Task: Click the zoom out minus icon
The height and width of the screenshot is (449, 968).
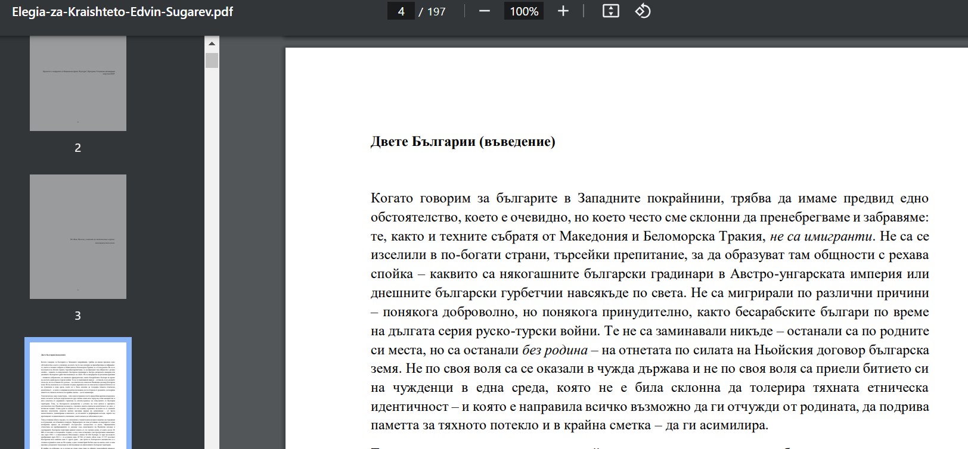Action: [484, 11]
